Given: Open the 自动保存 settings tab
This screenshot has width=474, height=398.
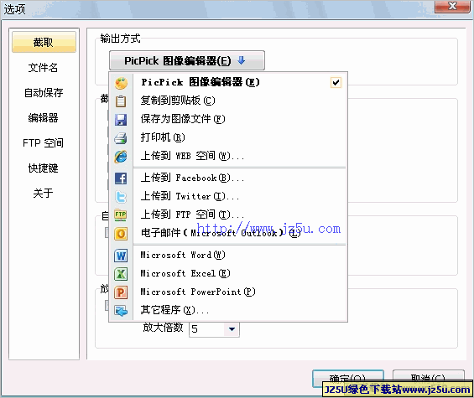Looking at the screenshot, I should [x=44, y=93].
